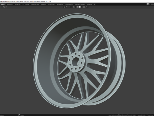Switch to UV Editing workspace
154x116 pixels.
click(x=26, y=5)
